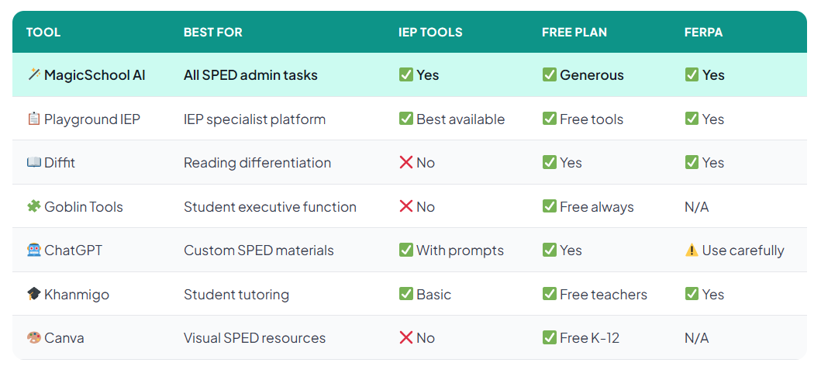821x380 pixels.
Task: Click the graduation cap icon beside Khanmigo
Action: pos(33,294)
